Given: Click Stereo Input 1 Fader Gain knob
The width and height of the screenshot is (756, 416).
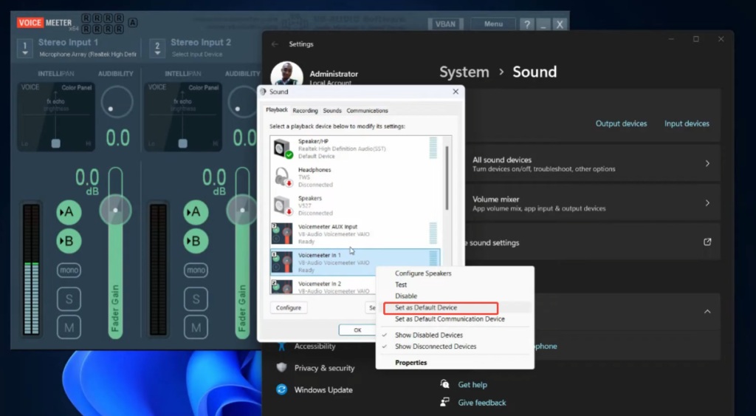Looking at the screenshot, I should 115,210.
